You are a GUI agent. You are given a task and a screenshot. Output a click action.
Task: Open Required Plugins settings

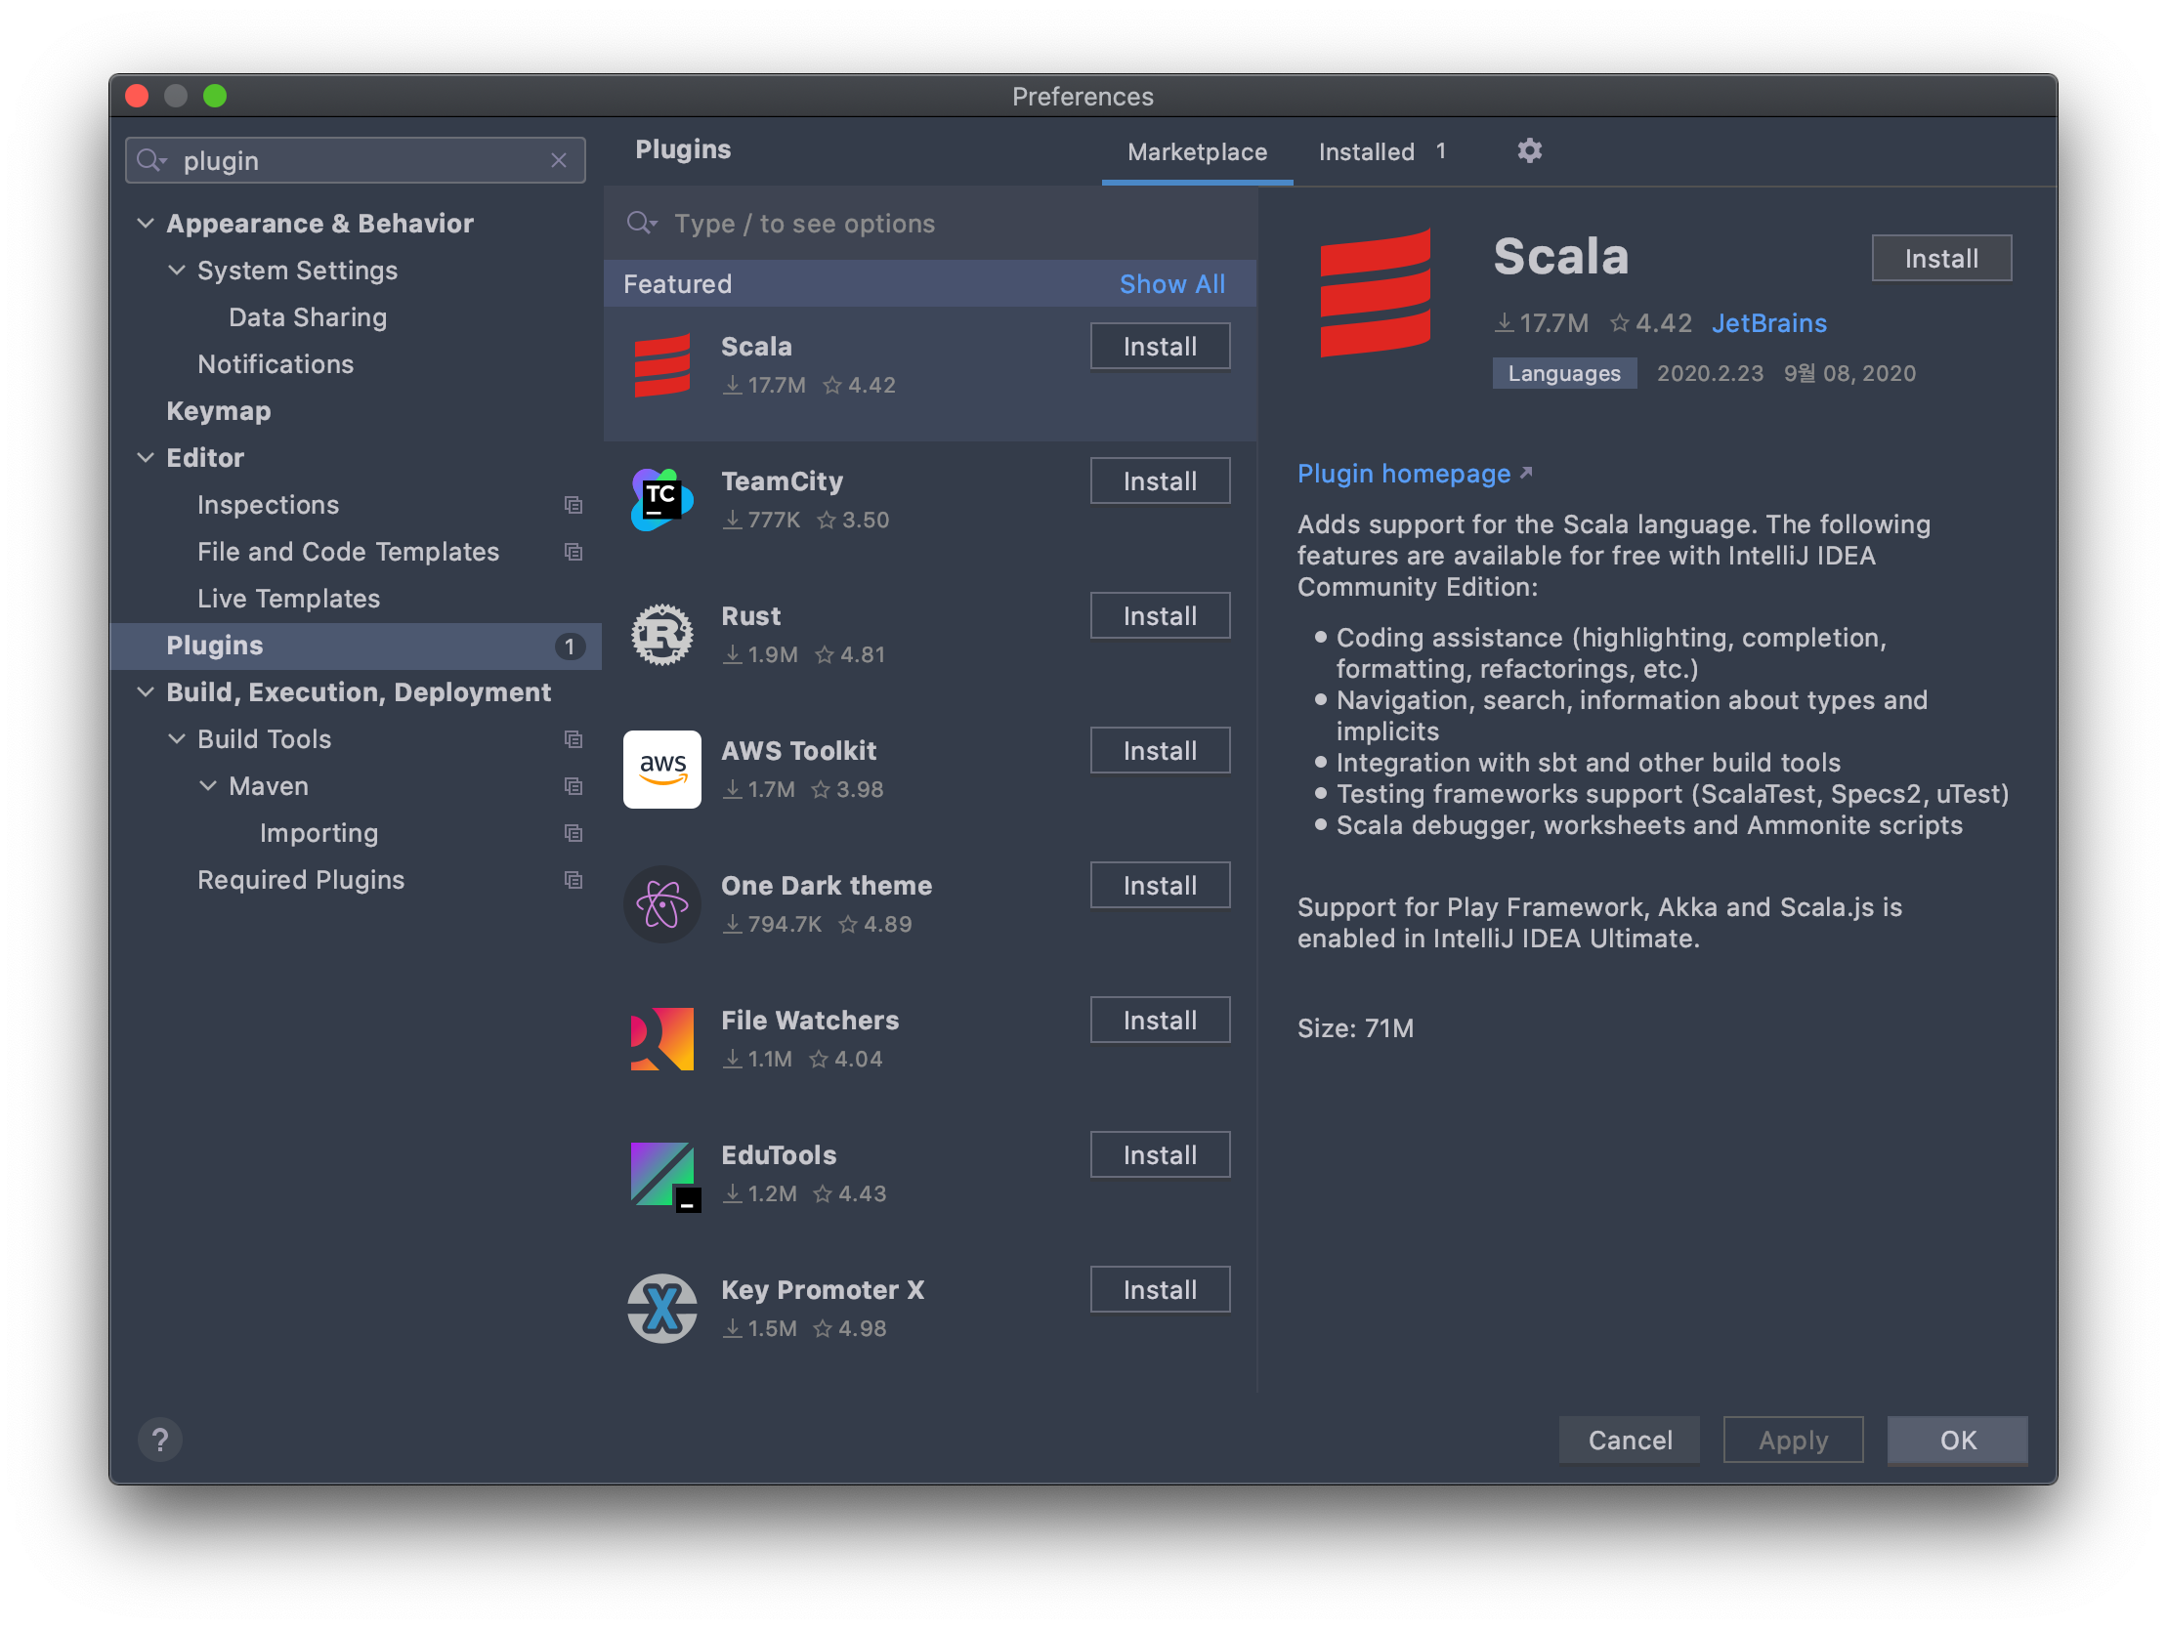tap(301, 881)
